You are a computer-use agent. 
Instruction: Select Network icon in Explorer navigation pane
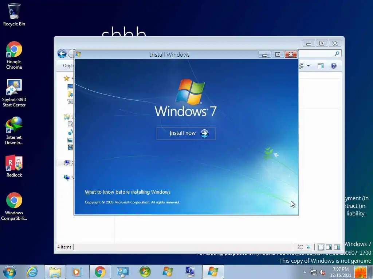click(x=67, y=177)
